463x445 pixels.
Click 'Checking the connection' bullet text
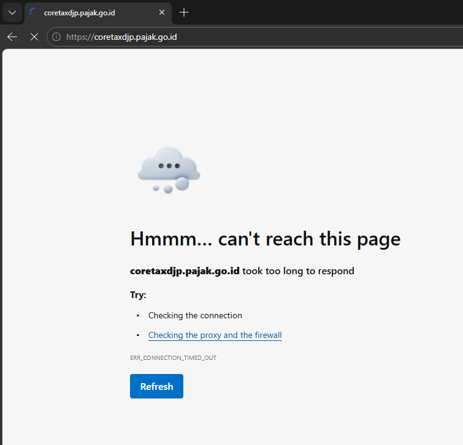[x=195, y=315]
